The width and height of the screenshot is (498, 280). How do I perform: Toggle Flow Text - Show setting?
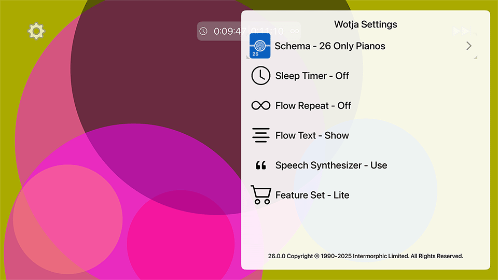click(312, 135)
